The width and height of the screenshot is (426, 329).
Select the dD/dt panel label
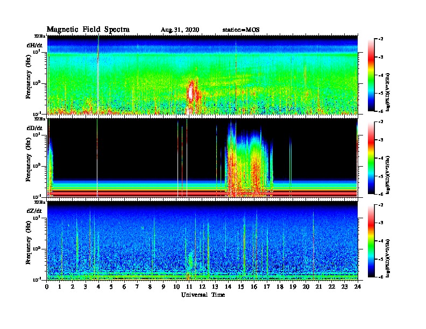pos(34,128)
